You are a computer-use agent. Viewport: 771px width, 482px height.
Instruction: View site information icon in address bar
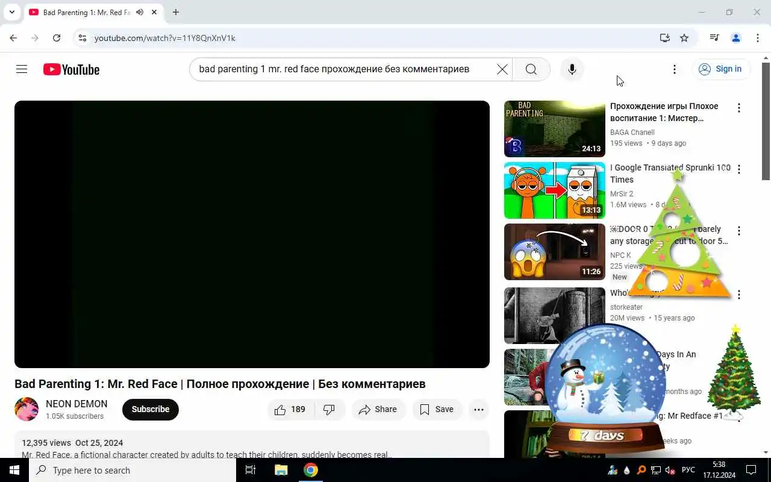click(83, 38)
